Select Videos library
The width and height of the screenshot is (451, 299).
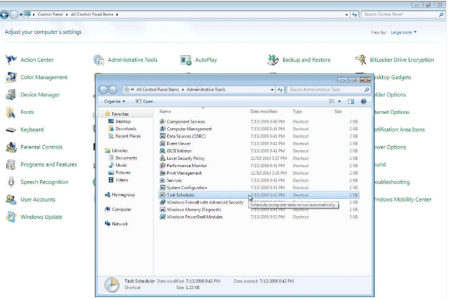coord(122,180)
